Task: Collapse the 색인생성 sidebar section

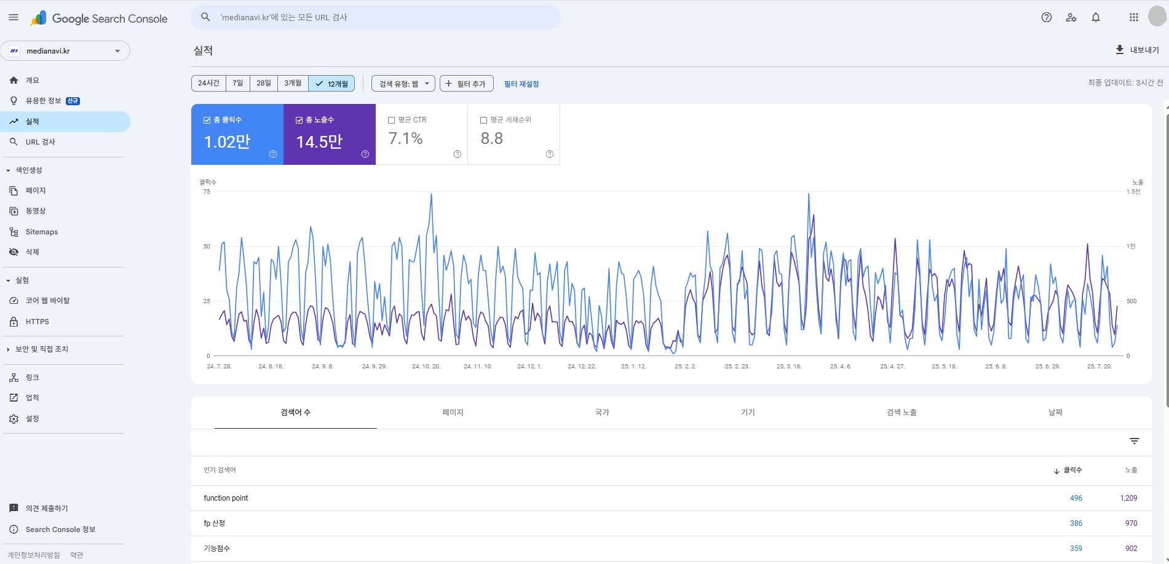Action: tap(9, 170)
